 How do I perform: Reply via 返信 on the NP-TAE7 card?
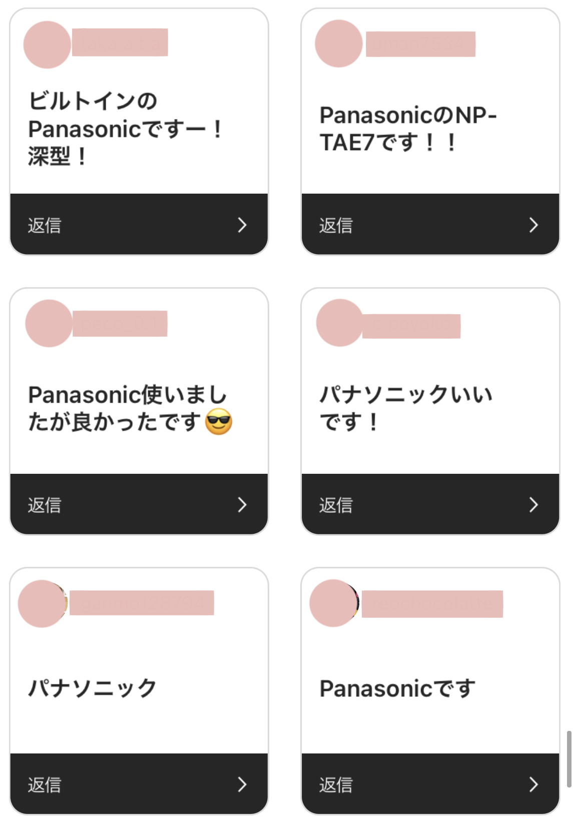coord(336,226)
